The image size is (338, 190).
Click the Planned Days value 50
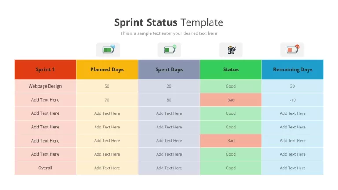point(107,86)
